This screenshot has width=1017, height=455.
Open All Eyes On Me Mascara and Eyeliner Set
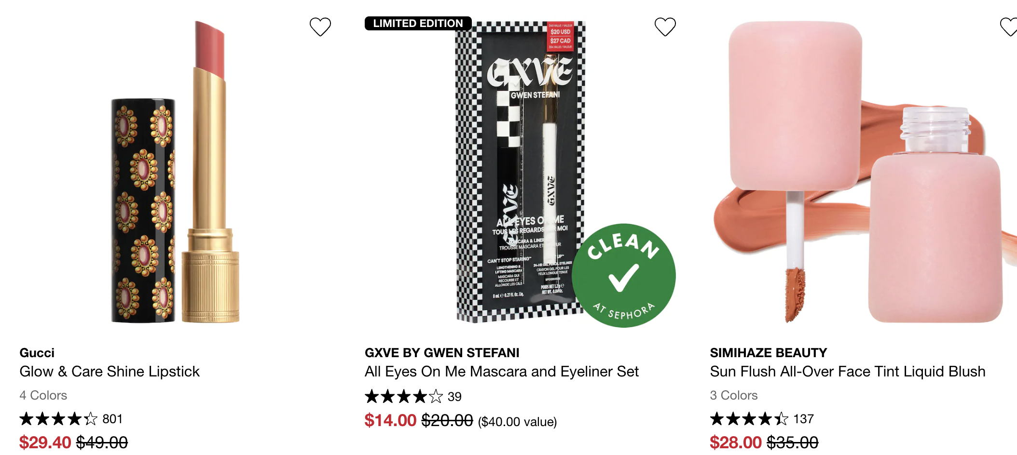point(501,372)
